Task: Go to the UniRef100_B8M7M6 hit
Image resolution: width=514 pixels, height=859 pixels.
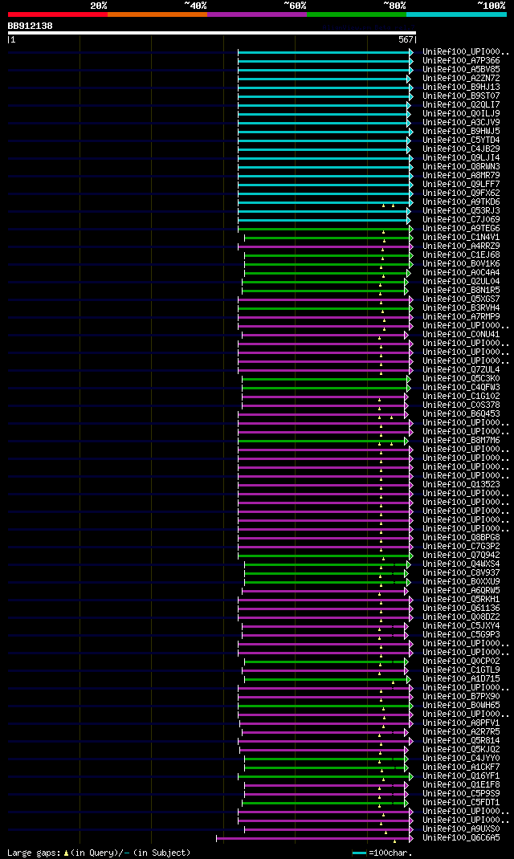Action: 461,441
